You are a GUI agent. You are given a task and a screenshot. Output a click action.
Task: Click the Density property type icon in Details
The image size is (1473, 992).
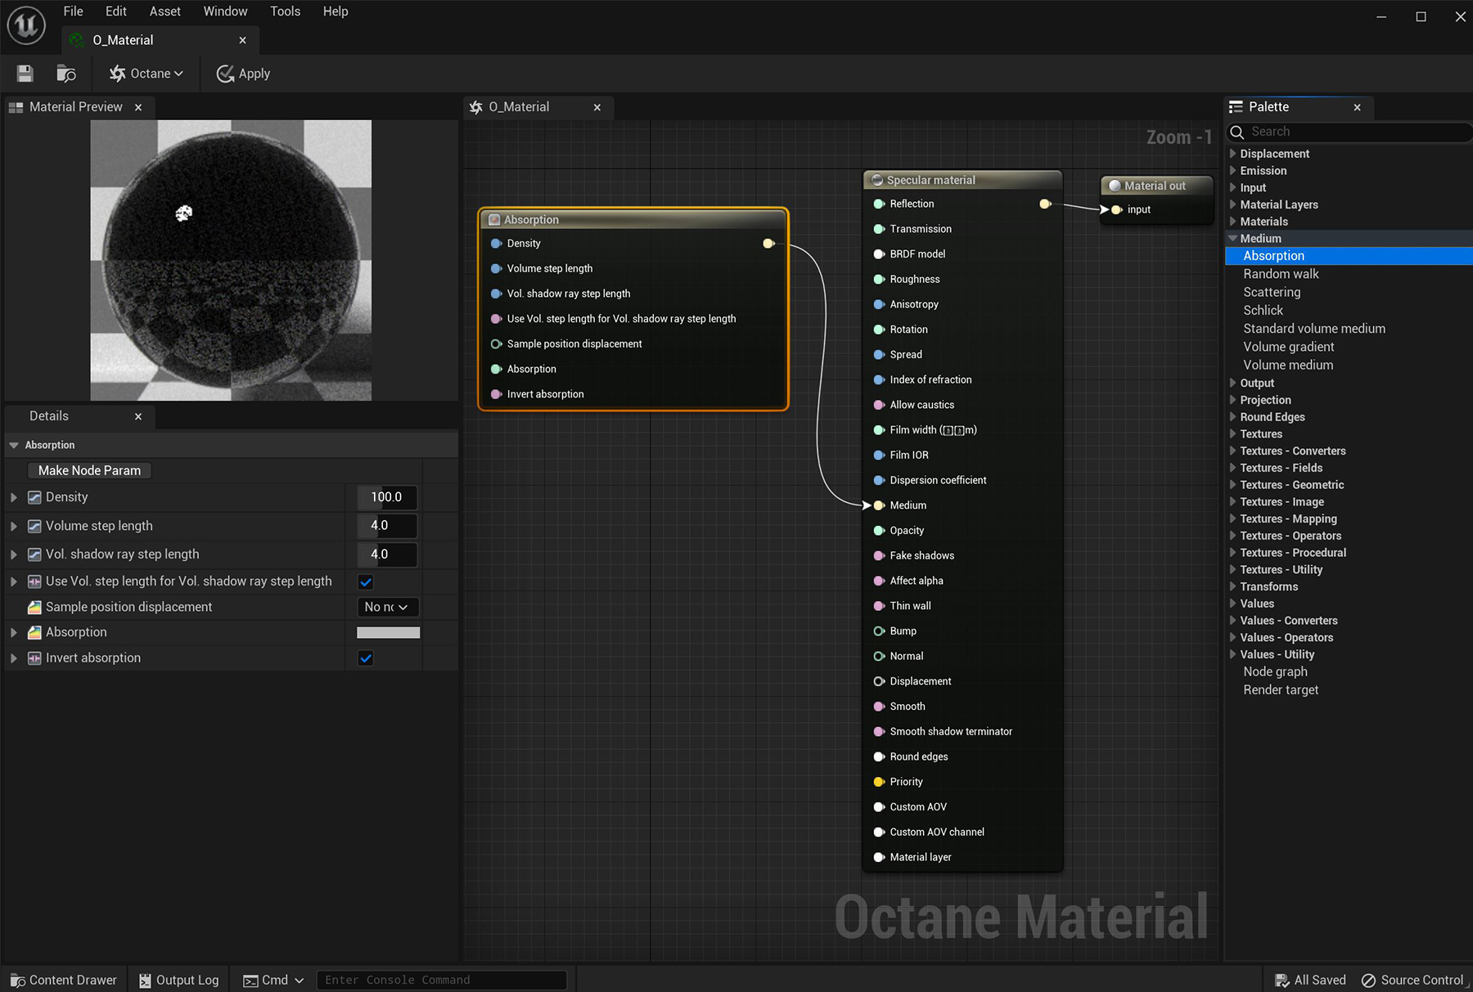pos(34,497)
